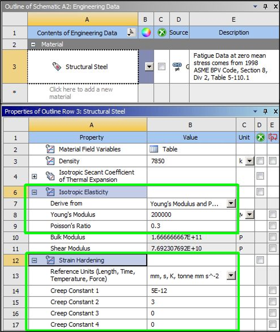The width and height of the screenshot is (280, 332).
Task: Select the Structural Steel material row
Action: (x=83, y=67)
